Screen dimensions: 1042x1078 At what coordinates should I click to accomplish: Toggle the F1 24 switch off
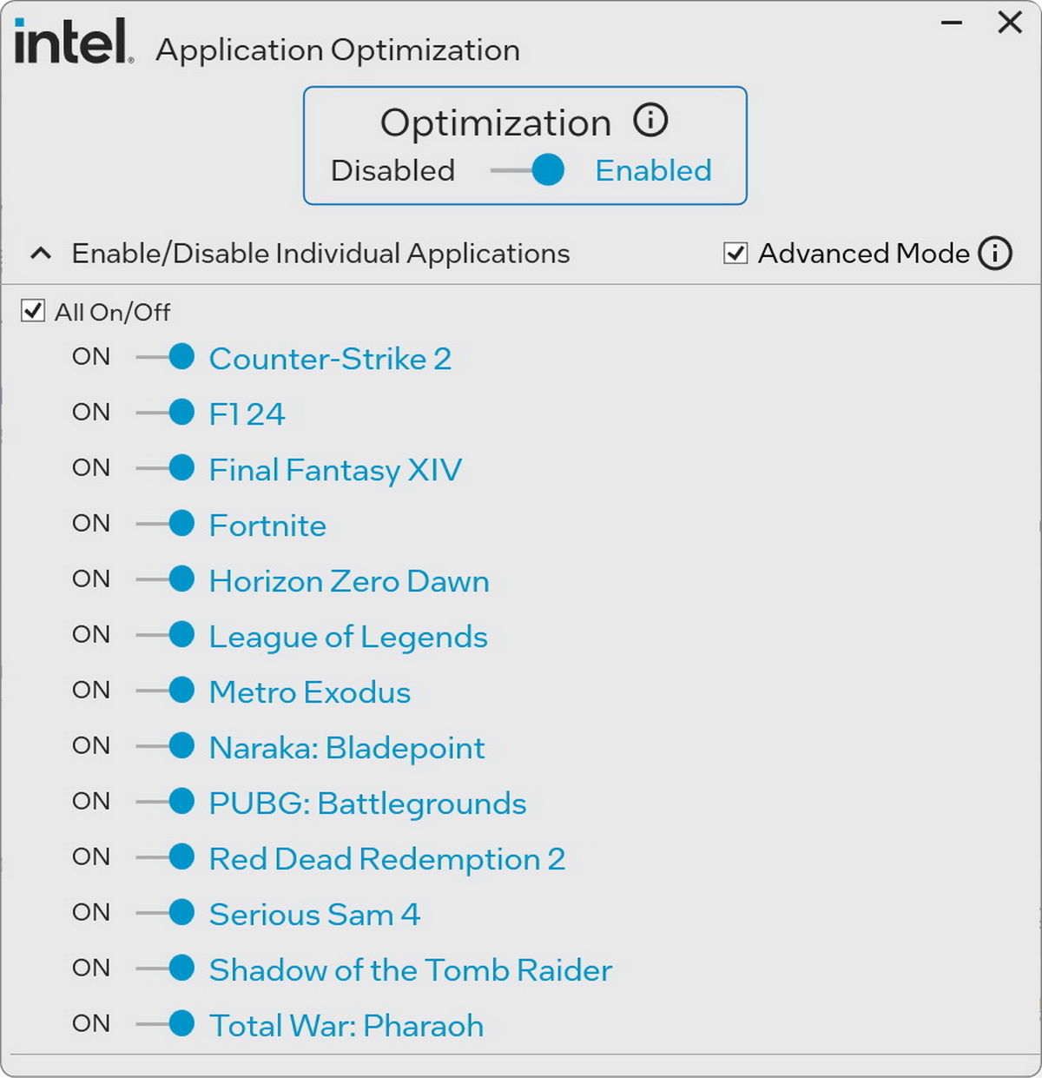click(166, 413)
